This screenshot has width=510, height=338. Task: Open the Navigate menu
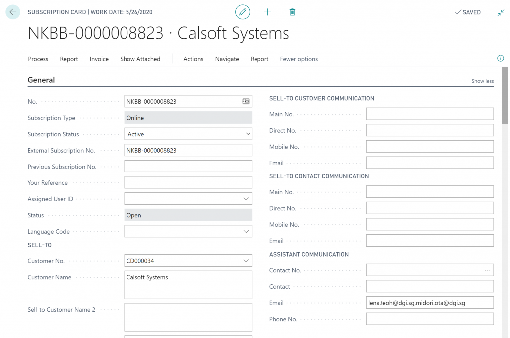click(x=227, y=59)
